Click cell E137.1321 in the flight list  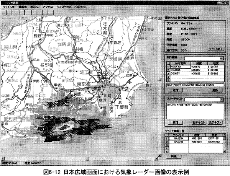(x=214, y=139)
